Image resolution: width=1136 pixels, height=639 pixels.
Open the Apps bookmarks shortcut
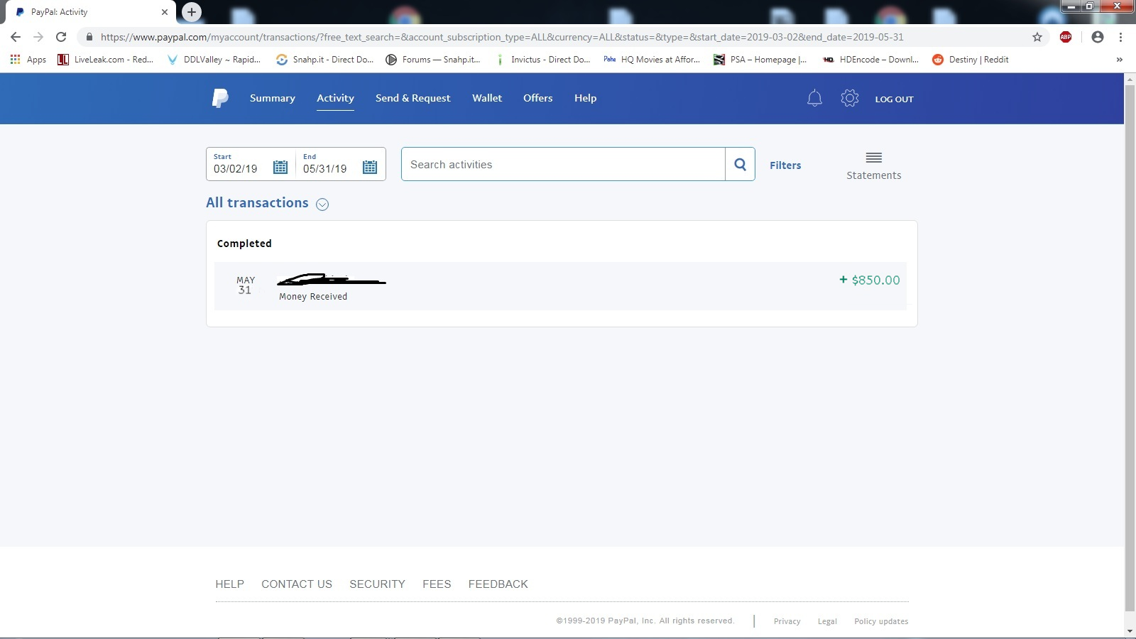coord(28,60)
